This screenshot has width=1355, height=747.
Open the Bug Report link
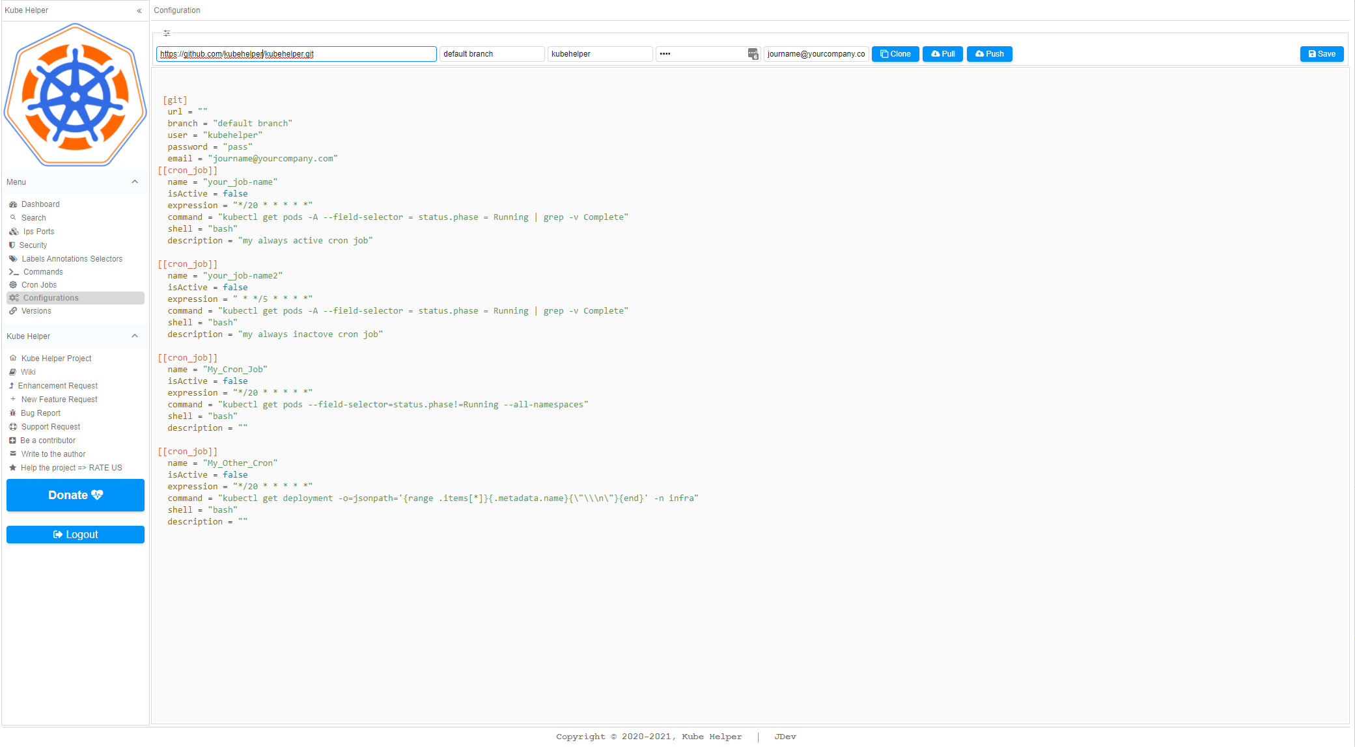(x=40, y=413)
